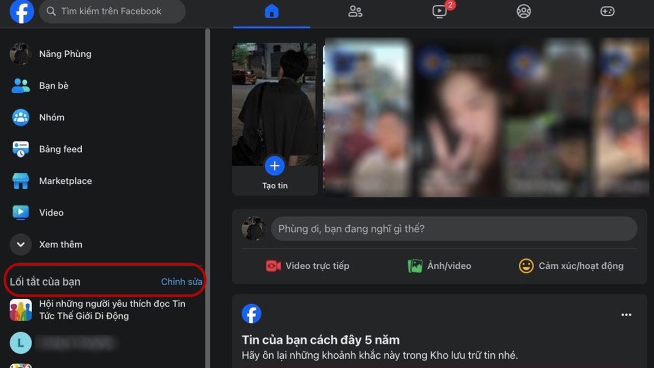Open Năng Phùng profile in sidebar
The image size is (654, 368).
click(x=64, y=54)
